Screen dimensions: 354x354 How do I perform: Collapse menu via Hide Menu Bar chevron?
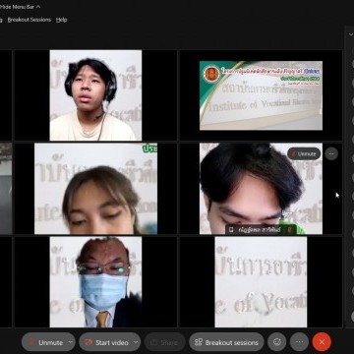pyautogui.click(x=38, y=7)
